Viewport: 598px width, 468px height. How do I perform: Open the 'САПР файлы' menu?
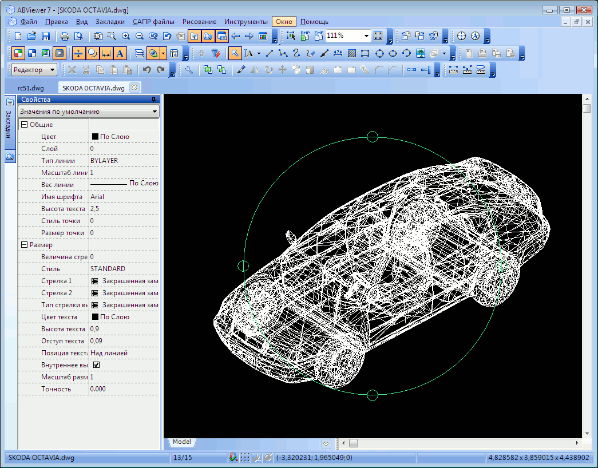point(154,22)
